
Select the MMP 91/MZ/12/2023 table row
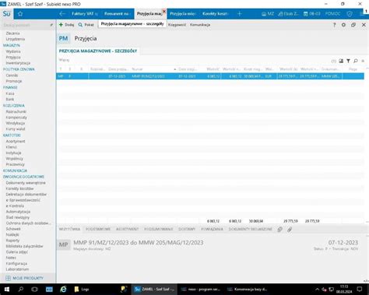(210, 76)
